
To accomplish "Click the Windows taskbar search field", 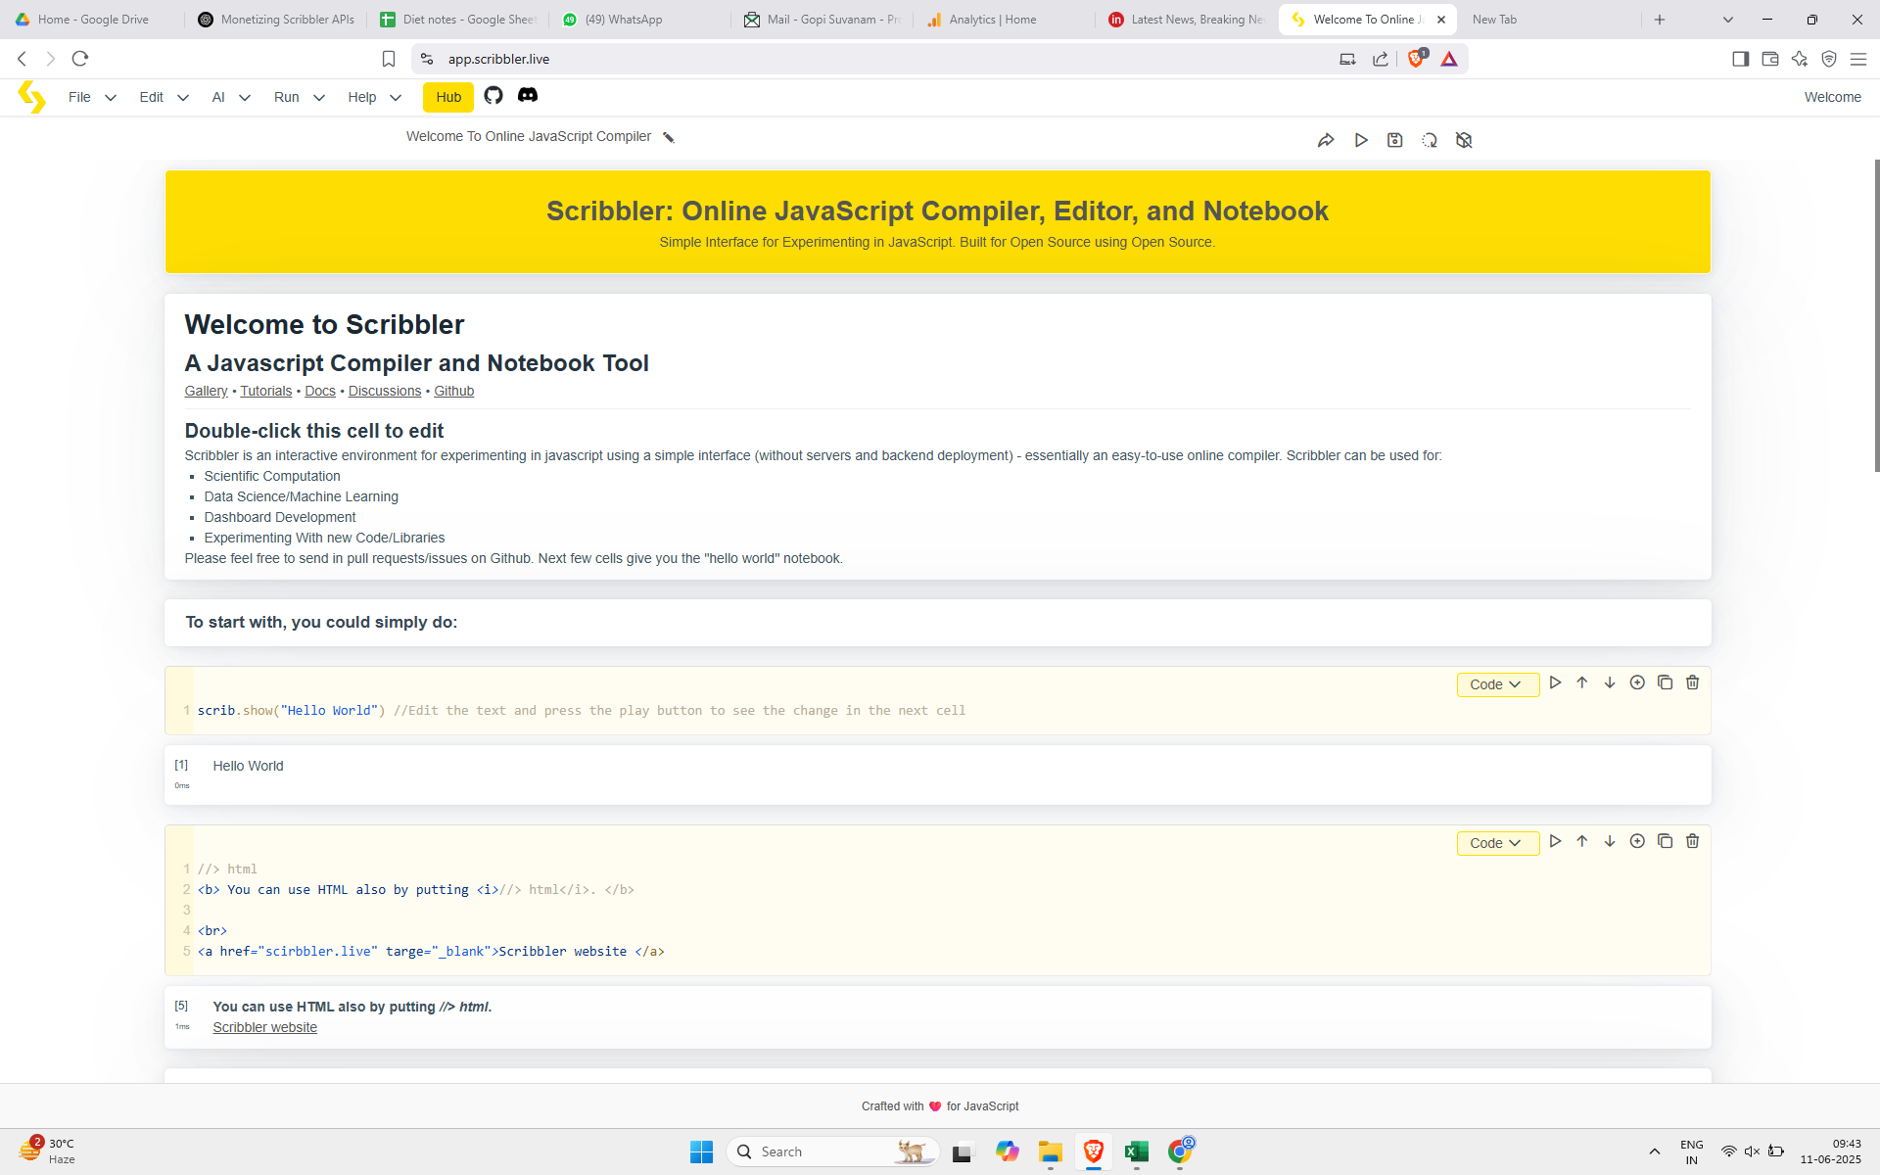I will coord(832,1151).
